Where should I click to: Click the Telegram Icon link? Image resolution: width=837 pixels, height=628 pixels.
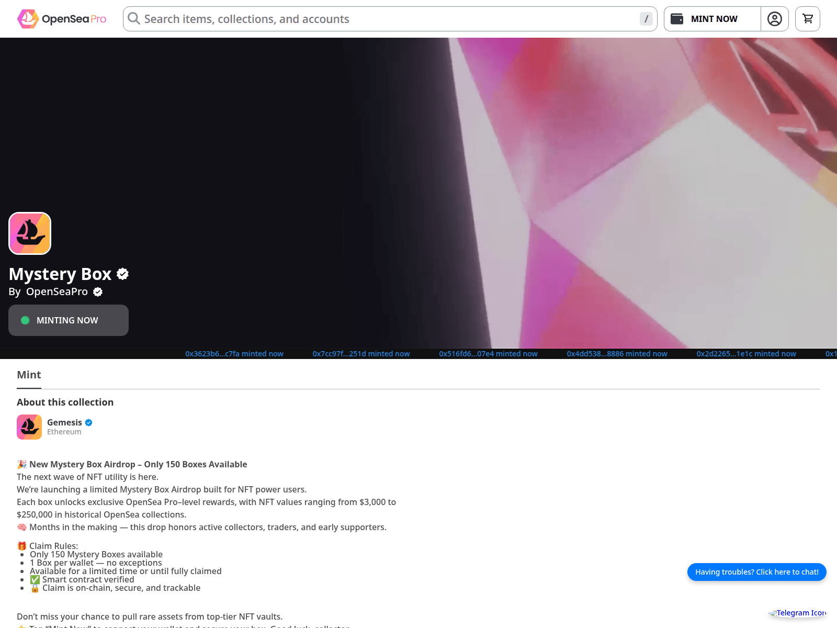(x=797, y=613)
